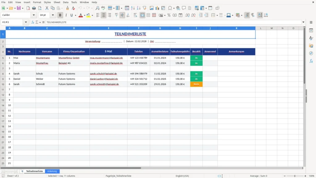Click column K header
The height and width of the screenshot is (178, 316).
pos(236,28)
